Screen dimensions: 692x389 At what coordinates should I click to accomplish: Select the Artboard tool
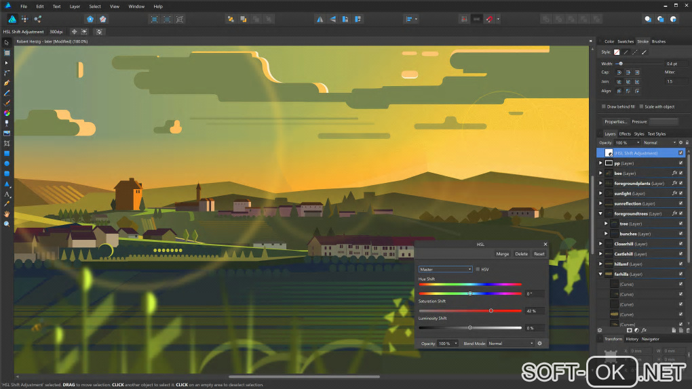tap(7, 53)
